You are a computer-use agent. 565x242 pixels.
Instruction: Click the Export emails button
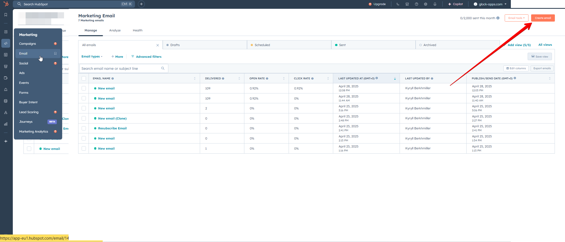tap(542, 68)
